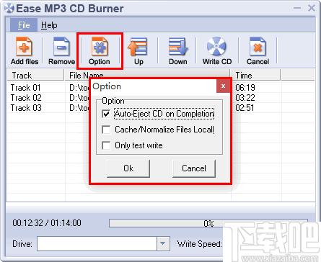
Task: Click the Time column header
Action: (256, 76)
